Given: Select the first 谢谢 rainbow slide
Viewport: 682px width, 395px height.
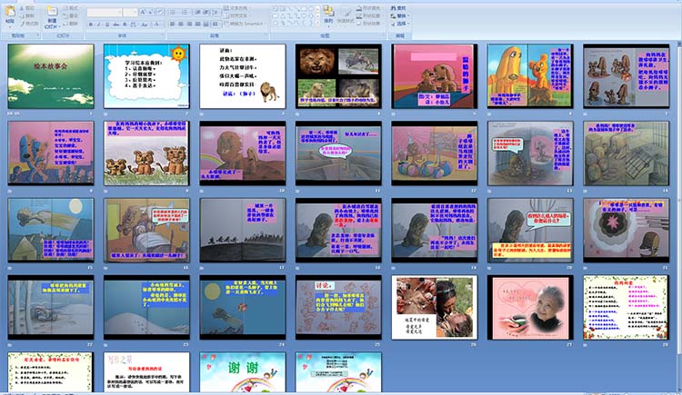Looking at the screenshot, I should [x=242, y=372].
